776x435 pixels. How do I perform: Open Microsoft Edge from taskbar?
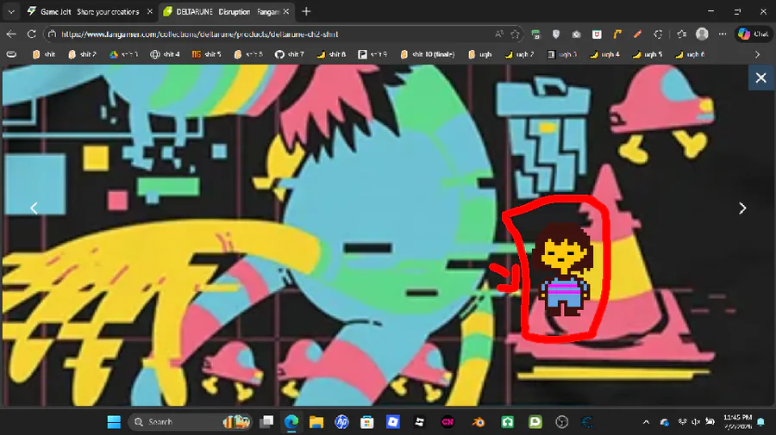coord(291,422)
